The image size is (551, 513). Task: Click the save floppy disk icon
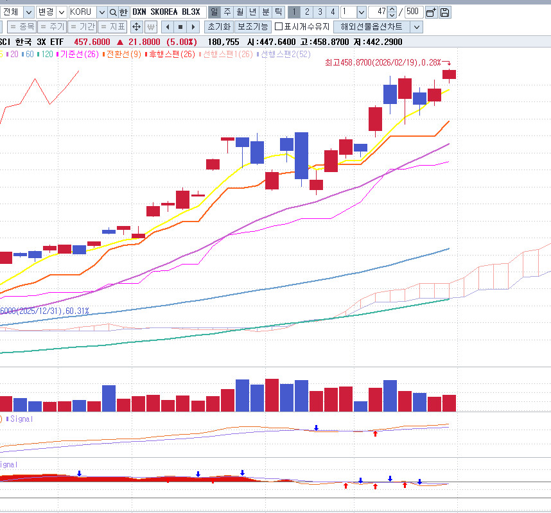pos(444,12)
